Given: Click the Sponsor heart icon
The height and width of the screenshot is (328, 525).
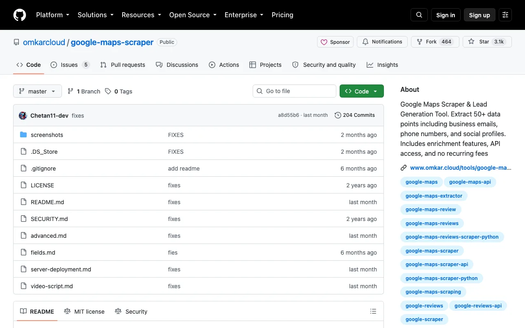Looking at the screenshot, I should [324, 42].
